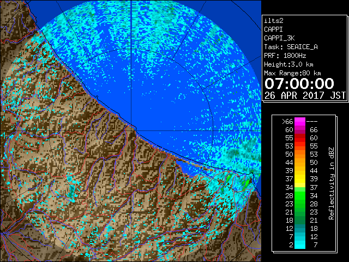Click the "Reflectivity in dBZ" vertical legend title

point(332,183)
